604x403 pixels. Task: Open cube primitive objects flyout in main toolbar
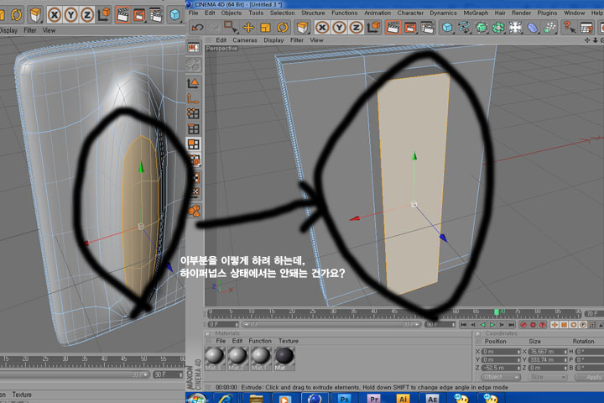click(x=447, y=28)
